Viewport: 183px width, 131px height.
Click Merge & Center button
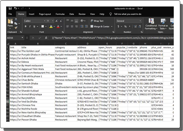[100, 27]
